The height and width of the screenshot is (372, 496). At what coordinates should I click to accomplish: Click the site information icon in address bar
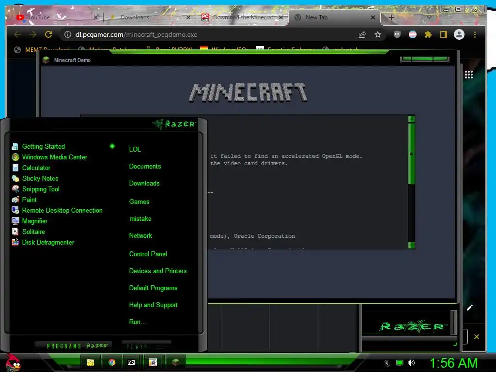tap(68, 34)
